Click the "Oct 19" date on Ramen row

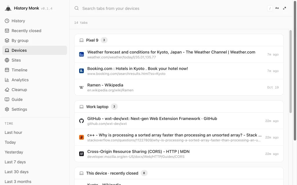[273, 87]
